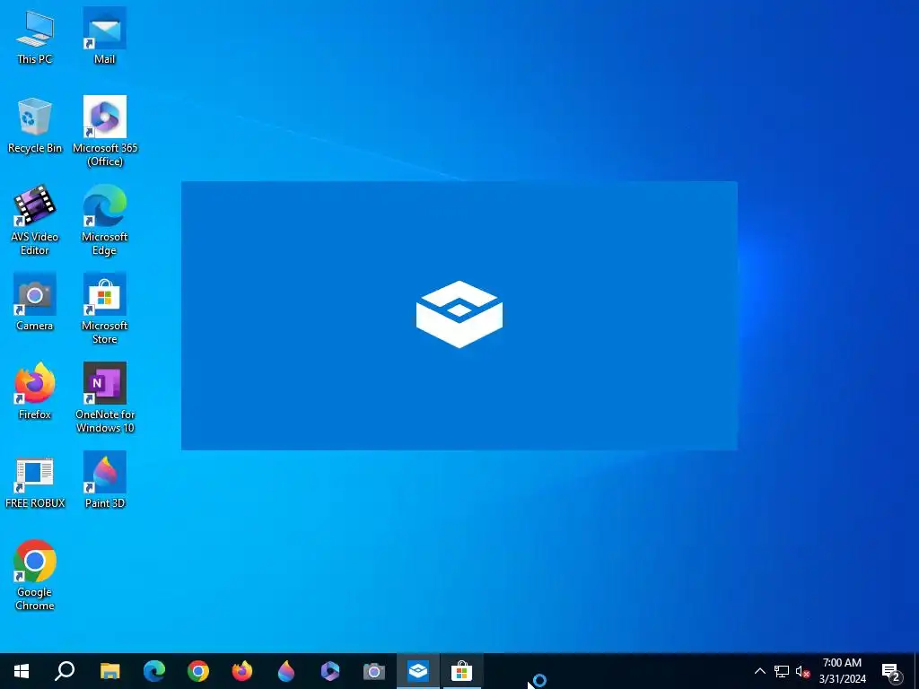The width and height of the screenshot is (919, 689).
Task: Click the muted volume tray icon
Action: point(802,671)
